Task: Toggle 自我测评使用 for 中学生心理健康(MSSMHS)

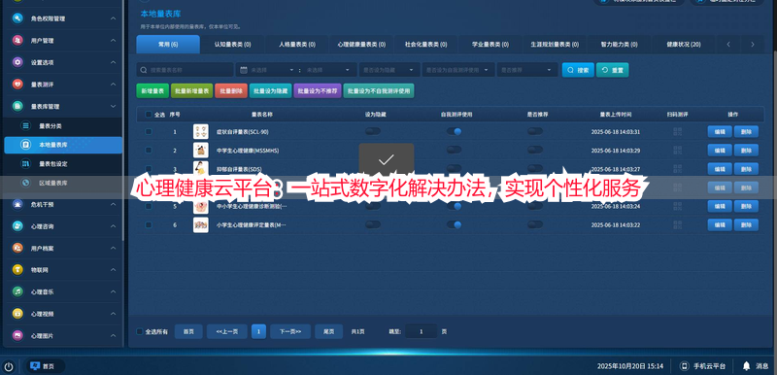Action: [454, 150]
